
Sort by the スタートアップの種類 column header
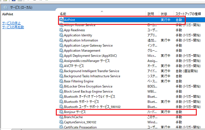click(x=189, y=14)
